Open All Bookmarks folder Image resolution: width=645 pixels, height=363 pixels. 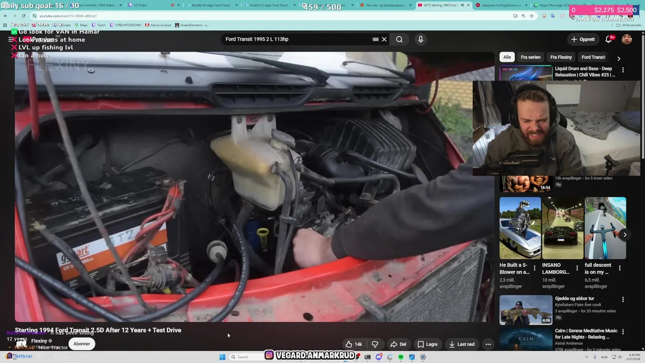(x=629, y=25)
